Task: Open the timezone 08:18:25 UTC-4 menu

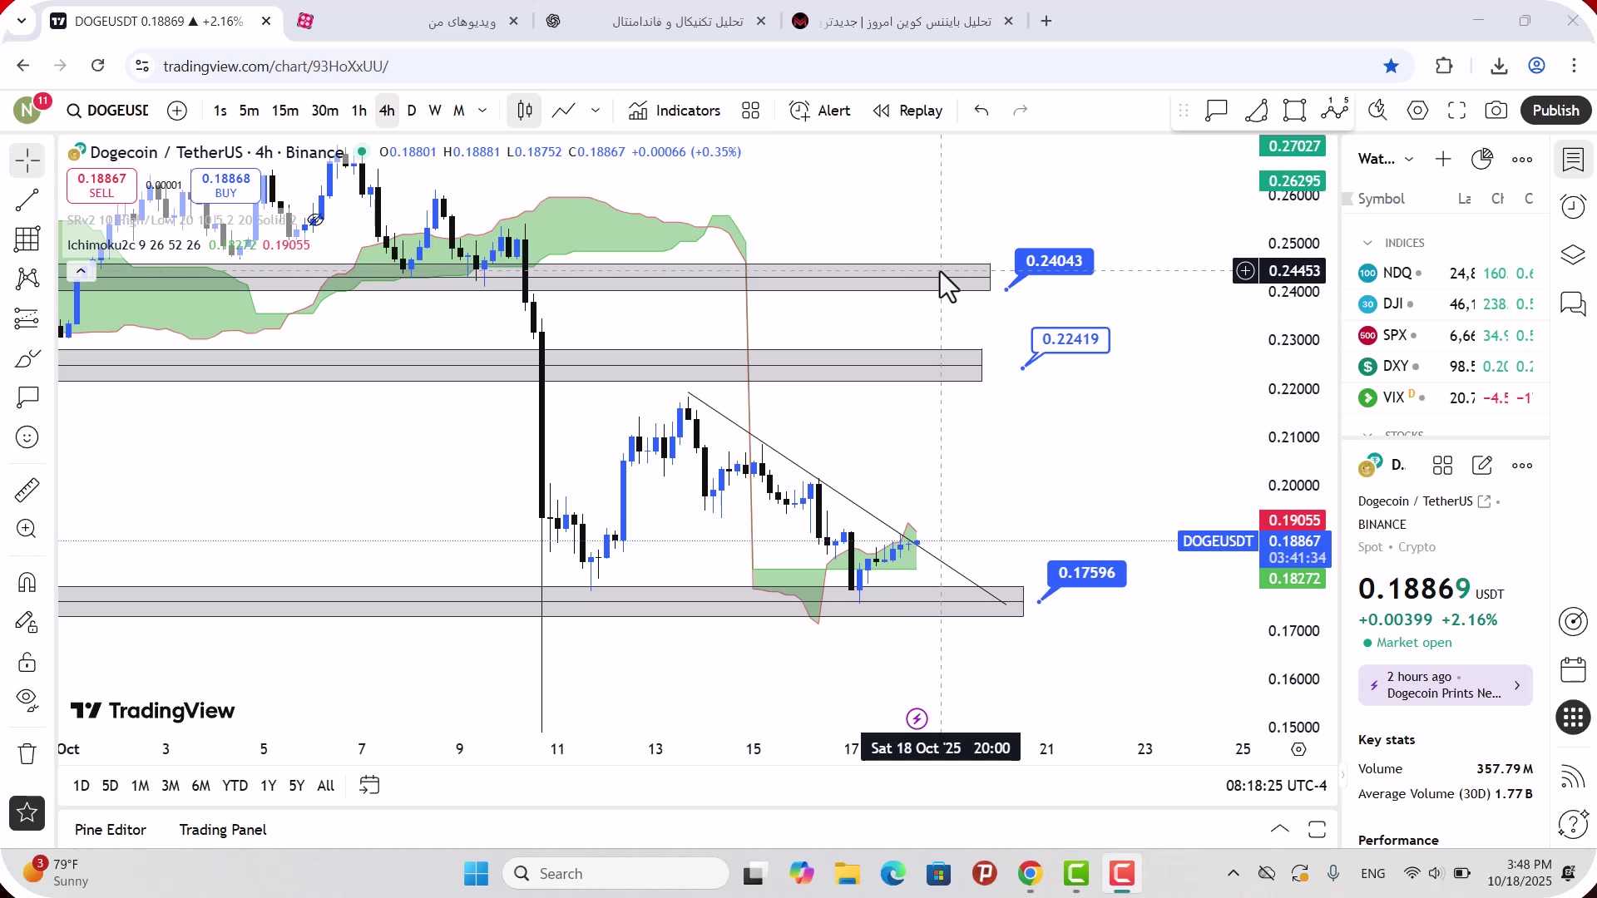Action: [1276, 786]
